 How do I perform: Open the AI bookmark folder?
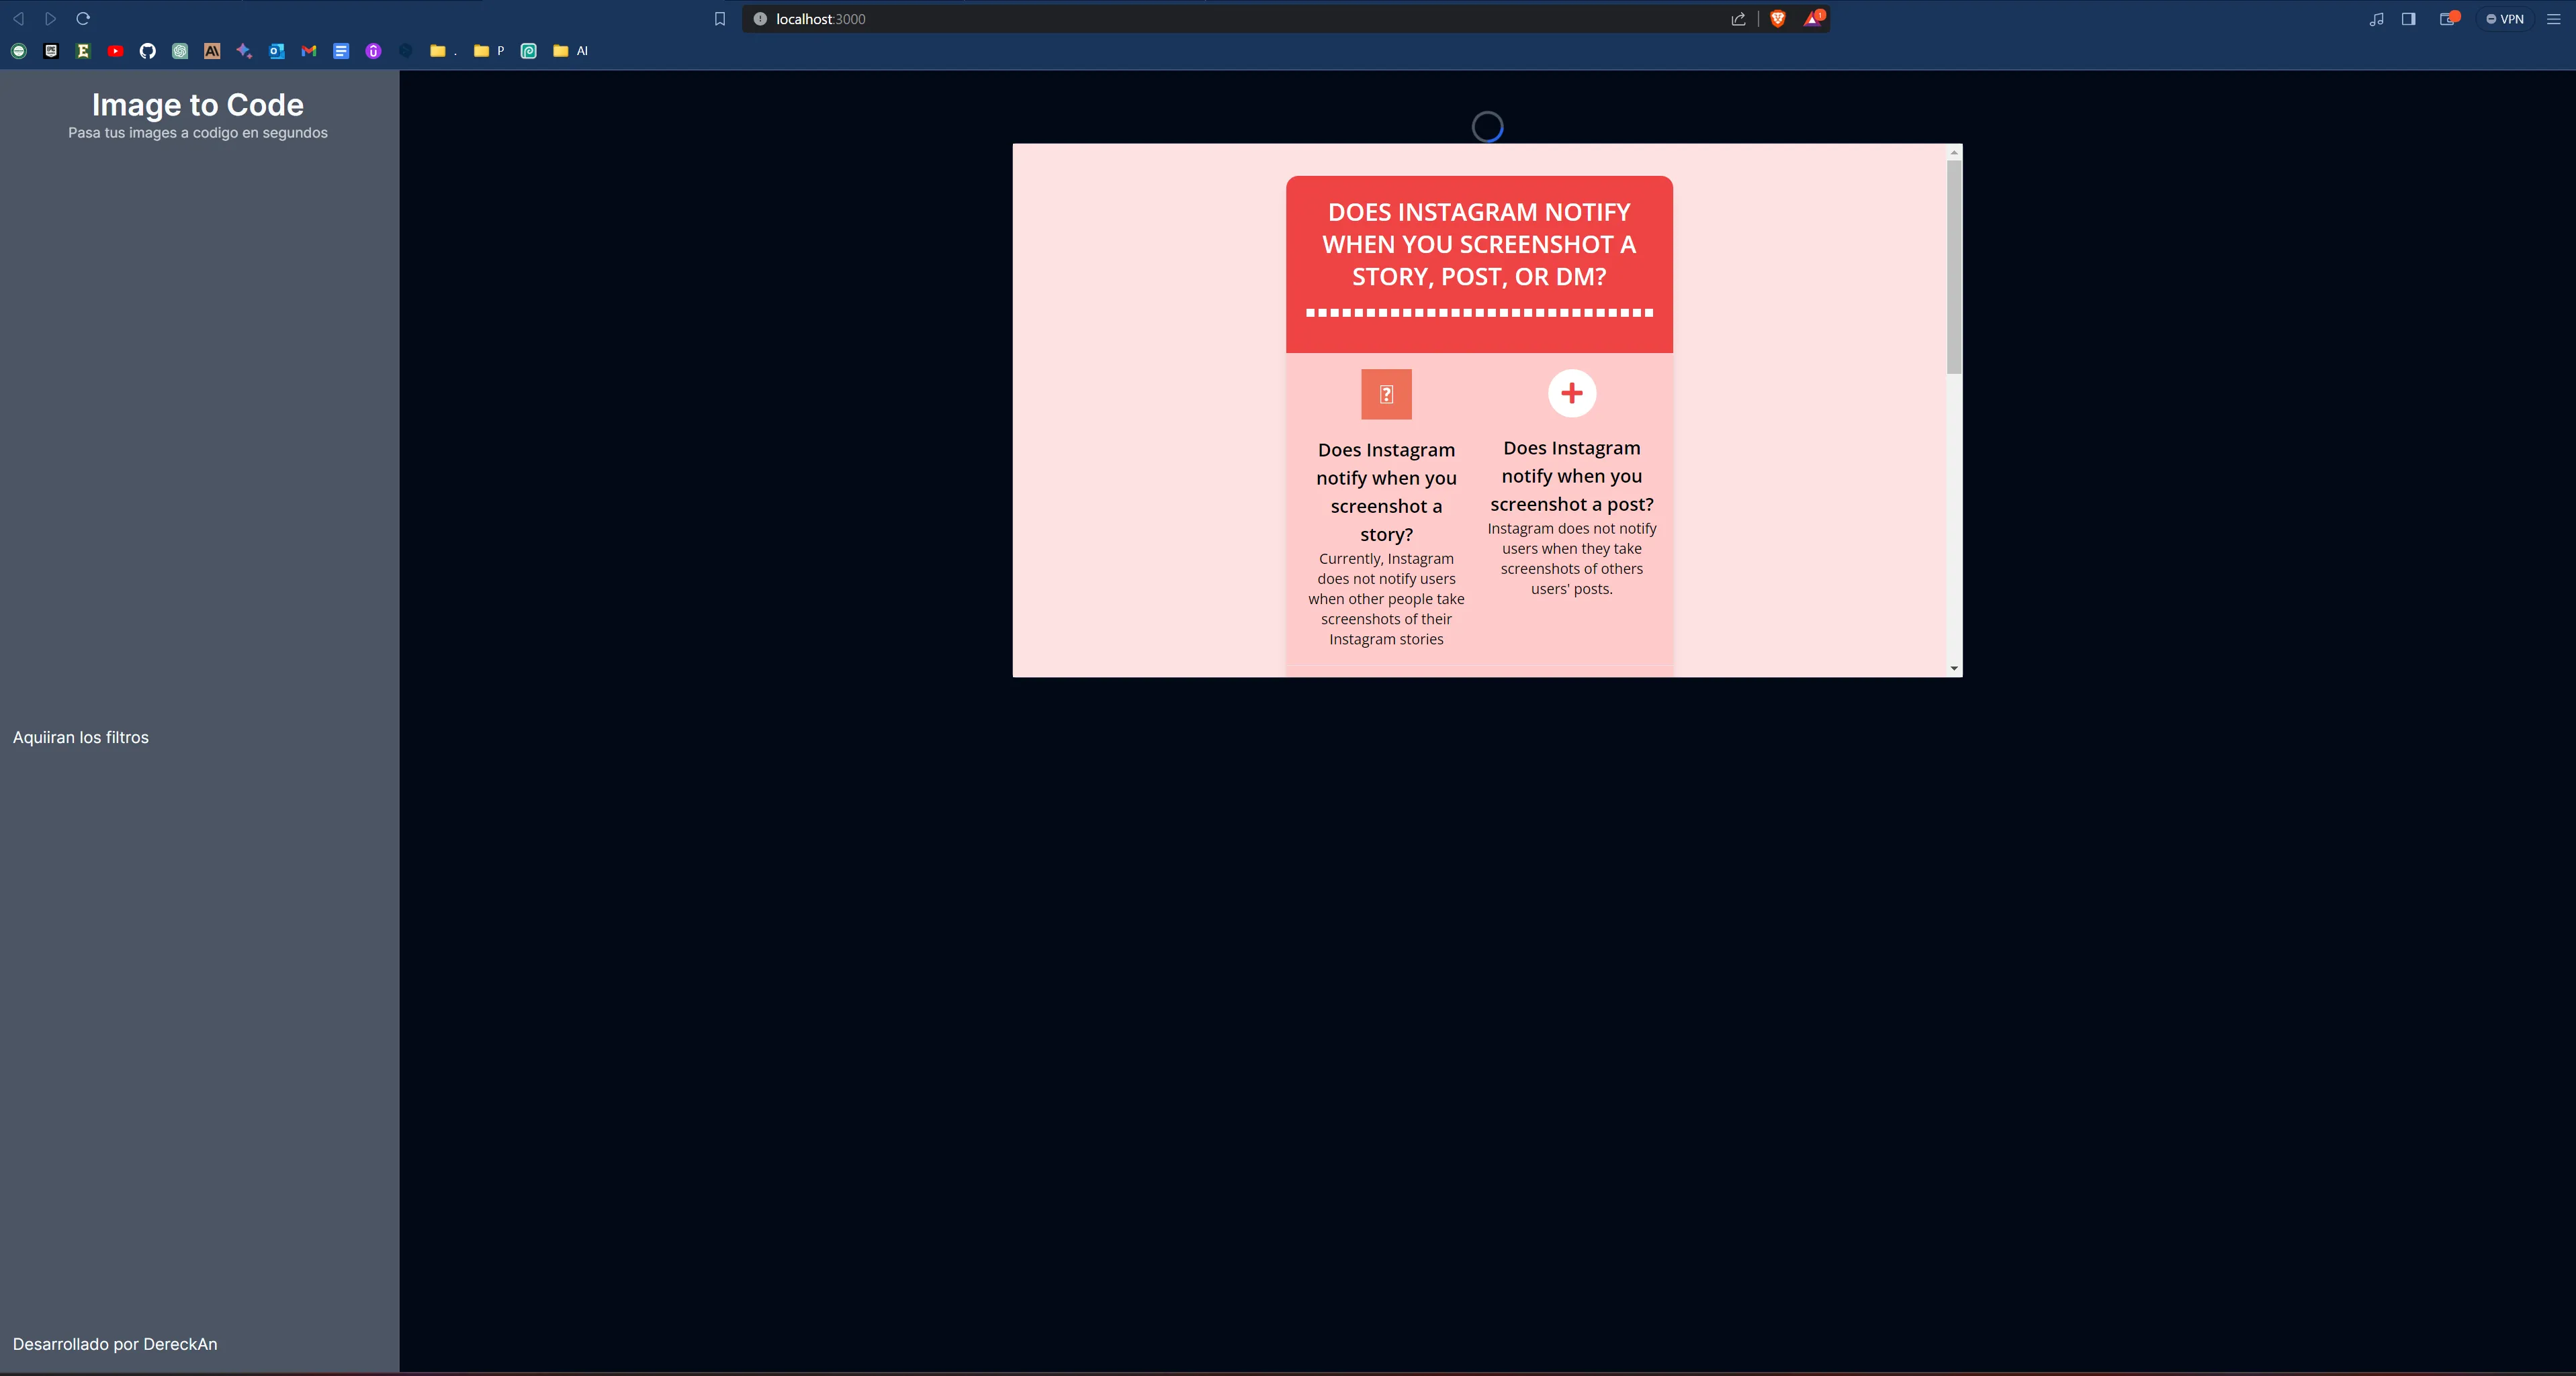[570, 51]
